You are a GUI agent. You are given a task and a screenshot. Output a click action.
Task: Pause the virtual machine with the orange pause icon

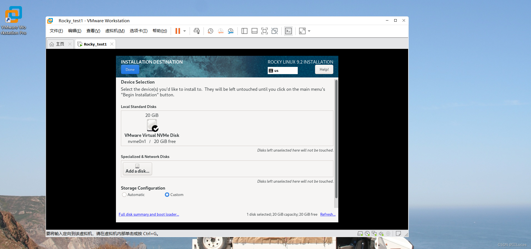(x=178, y=31)
